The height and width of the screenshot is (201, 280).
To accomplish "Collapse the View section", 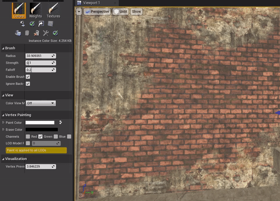I will tap(3, 95).
